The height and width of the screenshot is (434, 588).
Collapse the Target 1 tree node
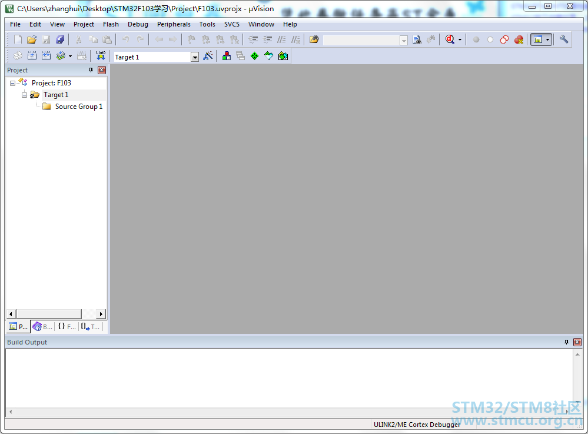pos(24,95)
